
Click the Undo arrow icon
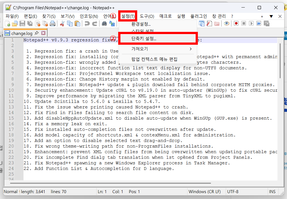click(x=87, y=23)
